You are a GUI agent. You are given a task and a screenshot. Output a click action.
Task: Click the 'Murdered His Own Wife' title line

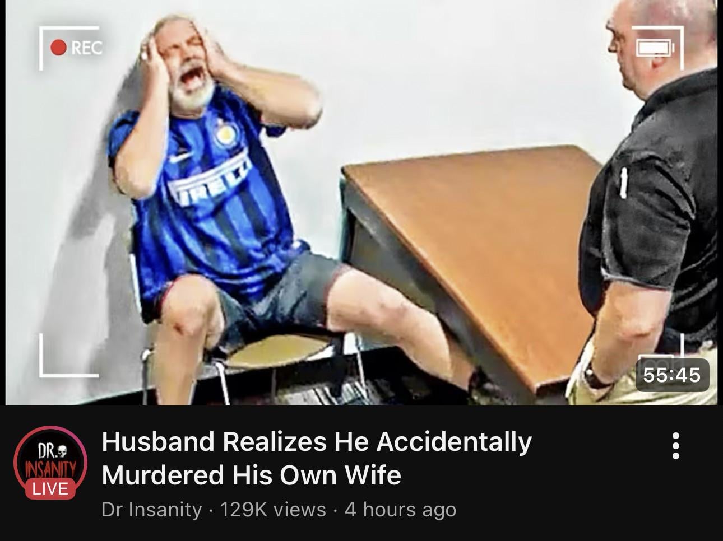(x=252, y=475)
